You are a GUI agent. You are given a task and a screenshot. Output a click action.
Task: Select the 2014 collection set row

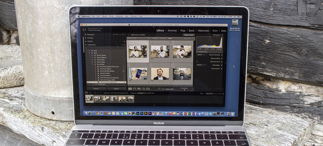(106, 51)
